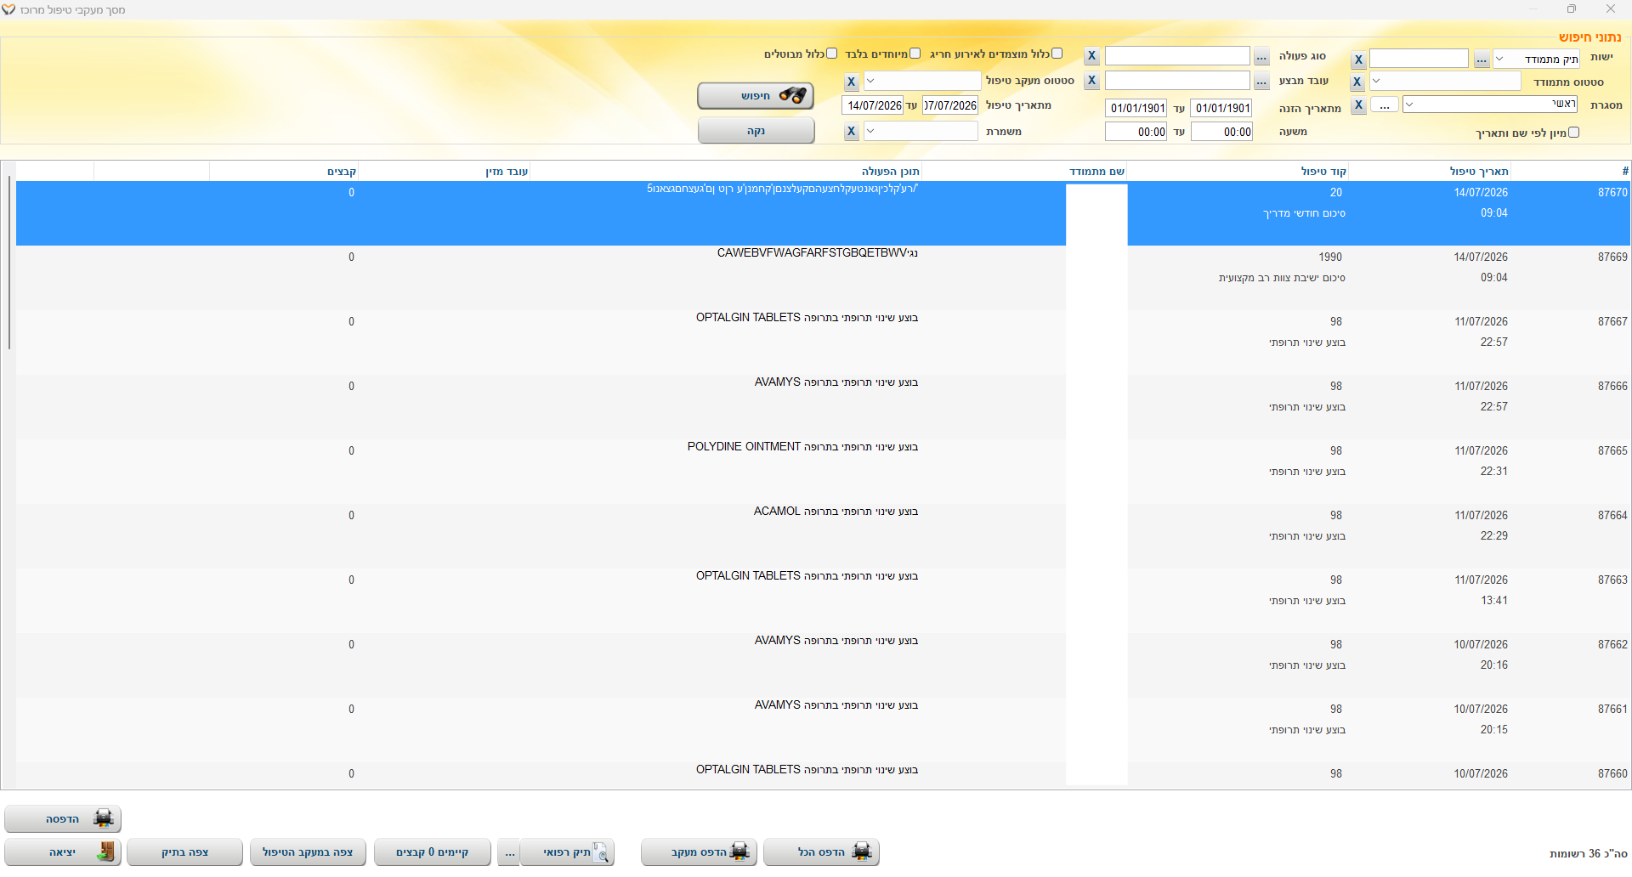1632x877 pixels.
Task: Select record row 87661 at 20:15
Action: click(x=823, y=730)
